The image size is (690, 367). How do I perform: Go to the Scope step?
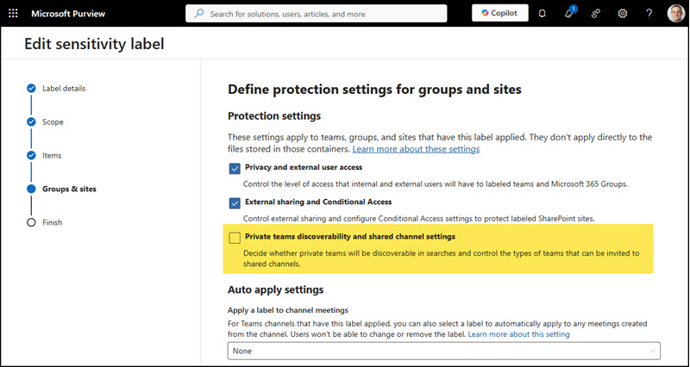[x=53, y=121]
